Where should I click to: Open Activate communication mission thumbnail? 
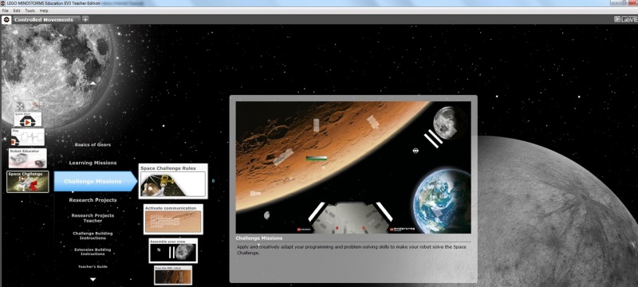[x=173, y=219]
